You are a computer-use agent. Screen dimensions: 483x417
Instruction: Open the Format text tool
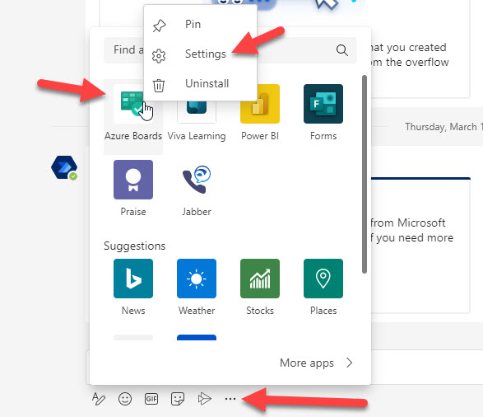99,399
